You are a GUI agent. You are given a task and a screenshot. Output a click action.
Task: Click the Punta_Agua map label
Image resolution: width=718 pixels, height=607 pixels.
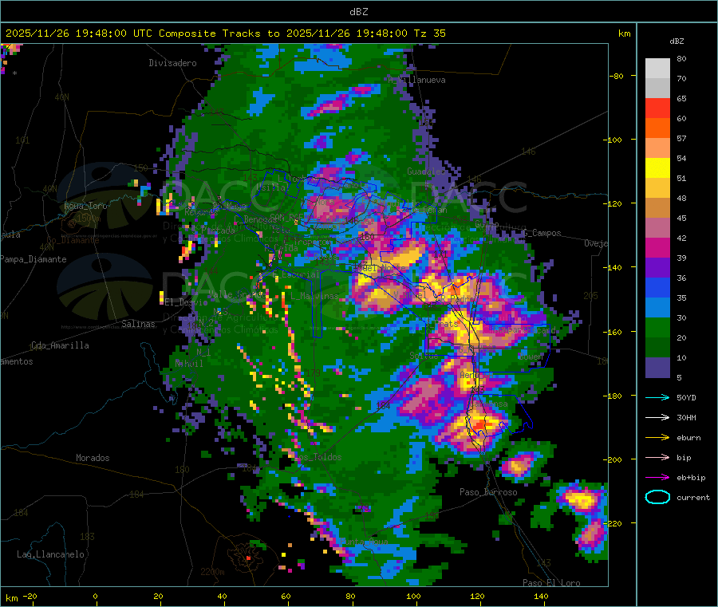pyautogui.click(x=365, y=542)
